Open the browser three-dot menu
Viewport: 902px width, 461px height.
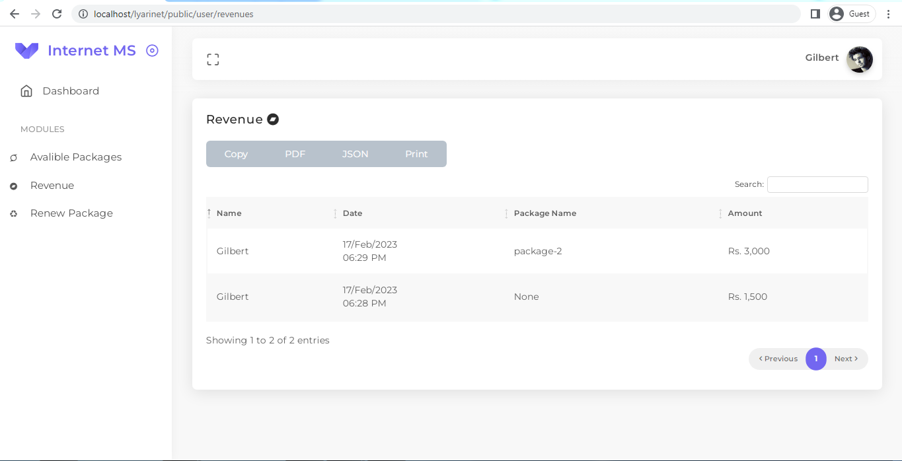click(889, 13)
